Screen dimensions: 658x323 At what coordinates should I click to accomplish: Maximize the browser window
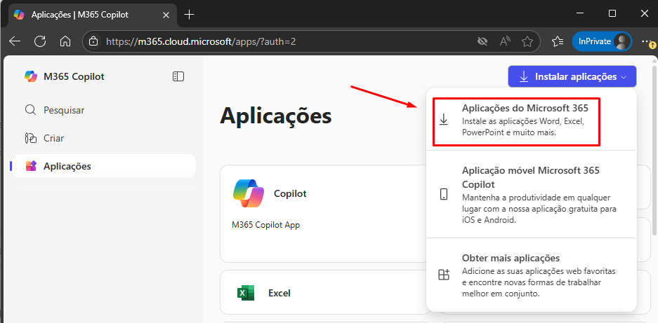(x=612, y=13)
